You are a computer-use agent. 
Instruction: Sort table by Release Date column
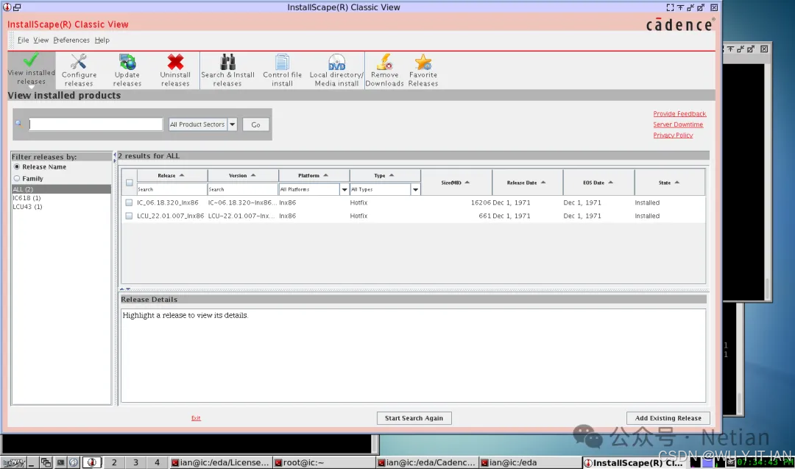527,183
